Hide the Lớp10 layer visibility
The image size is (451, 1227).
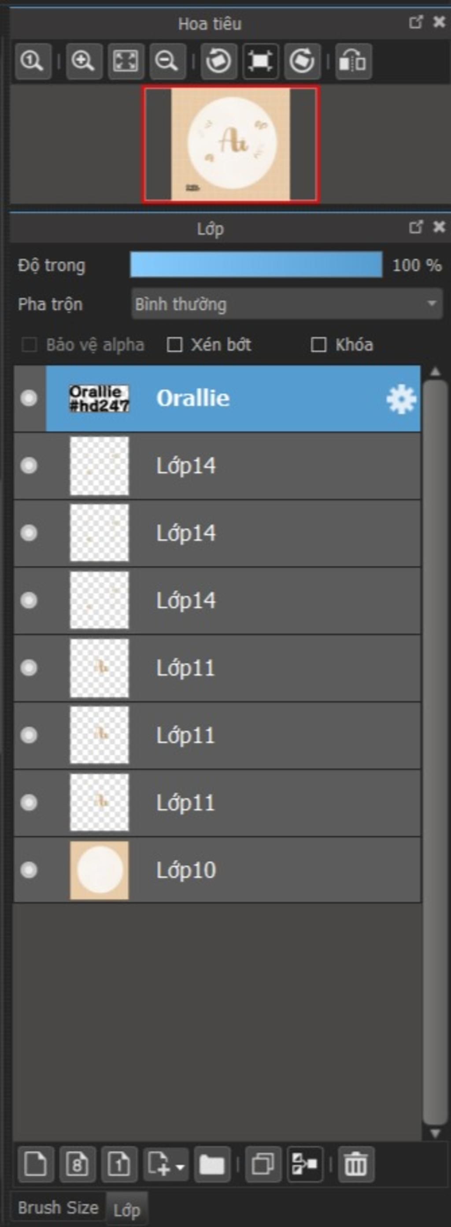pos(29,870)
